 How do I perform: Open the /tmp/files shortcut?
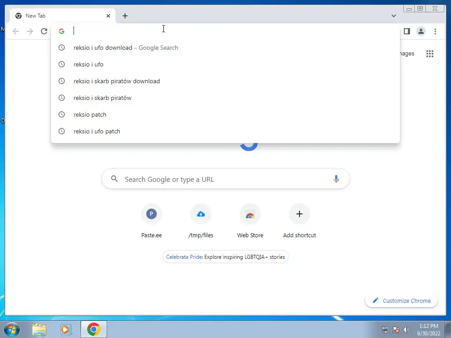pyautogui.click(x=201, y=221)
